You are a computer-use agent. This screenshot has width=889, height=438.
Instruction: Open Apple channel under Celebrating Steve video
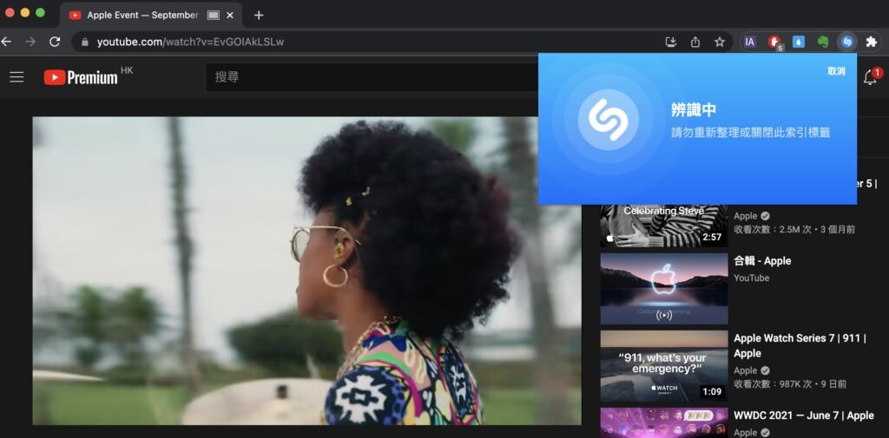coord(745,216)
